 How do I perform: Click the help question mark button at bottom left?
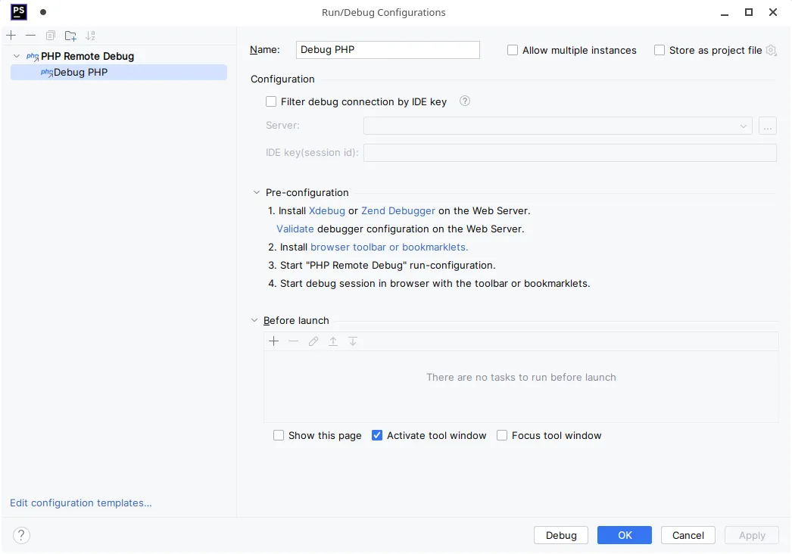pyautogui.click(x=21, y=535)
